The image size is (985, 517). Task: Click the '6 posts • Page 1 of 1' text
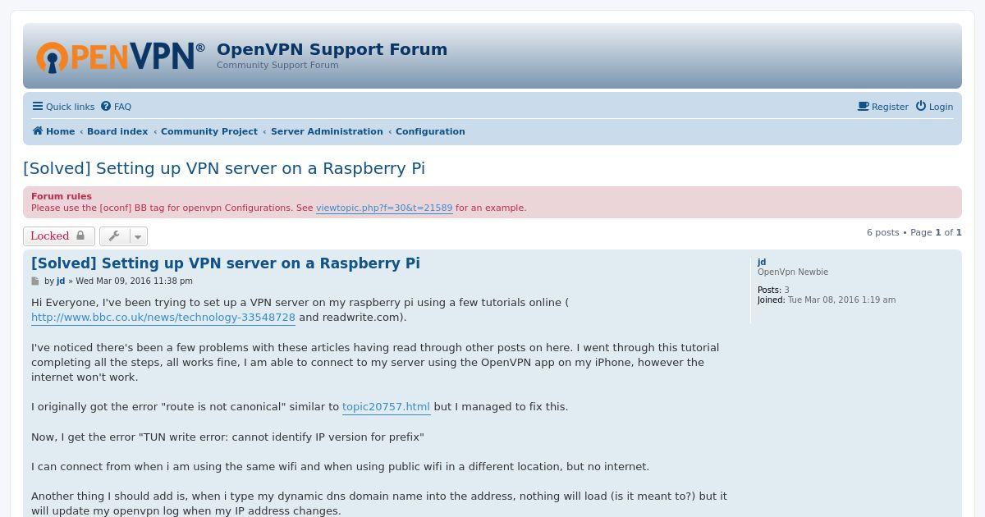914,233
